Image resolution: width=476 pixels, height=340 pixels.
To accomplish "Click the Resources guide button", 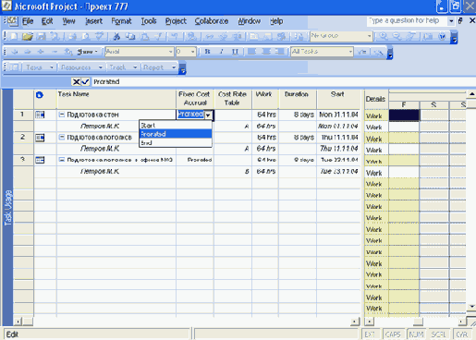I will (x=81, y=67).
